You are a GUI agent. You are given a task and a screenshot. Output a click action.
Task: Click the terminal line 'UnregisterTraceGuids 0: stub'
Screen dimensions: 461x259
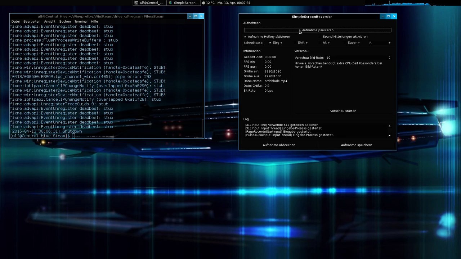click(59, 104)
